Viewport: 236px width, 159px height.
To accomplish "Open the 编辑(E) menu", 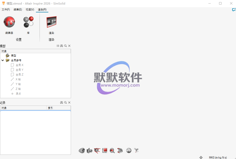I will (18, 9).
